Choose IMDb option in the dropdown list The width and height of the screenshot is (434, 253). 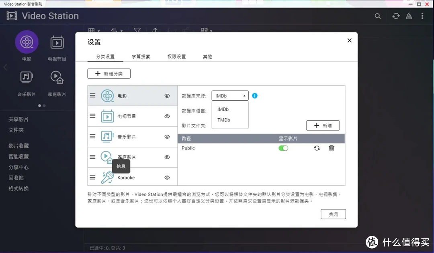(x=223, y=109)
